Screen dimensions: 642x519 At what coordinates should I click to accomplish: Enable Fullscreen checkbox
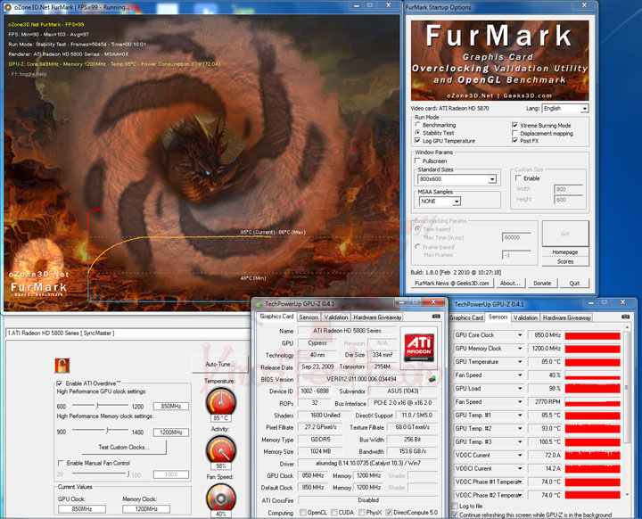point(417,161)
